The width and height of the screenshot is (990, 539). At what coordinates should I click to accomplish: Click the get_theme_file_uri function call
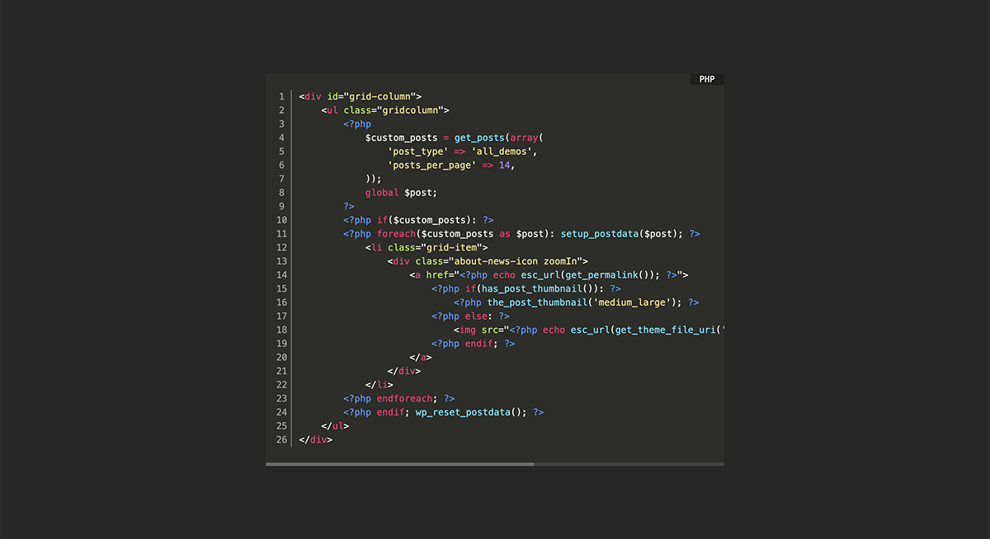(664, 330)
